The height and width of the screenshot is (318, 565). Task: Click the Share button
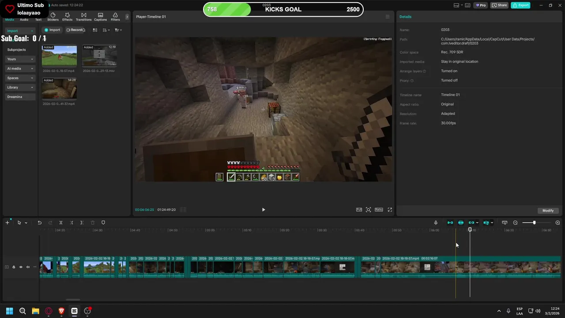tap(500, 5)
